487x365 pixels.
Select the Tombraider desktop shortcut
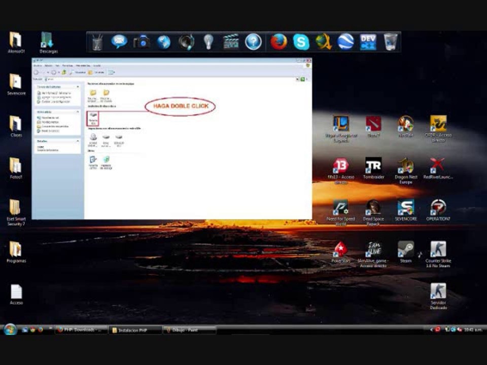pos(373,168)
